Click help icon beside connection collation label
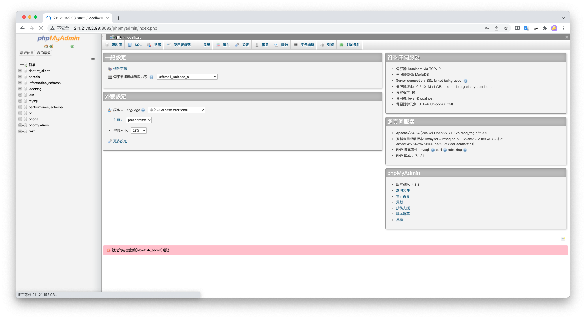This screenshot has width=586, height=319. pos(151,77)
